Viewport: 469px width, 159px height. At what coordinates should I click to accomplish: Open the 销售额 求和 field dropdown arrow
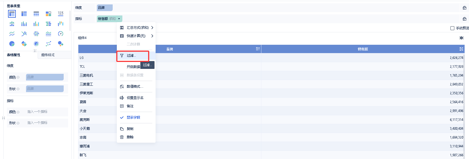pos(119,19)
